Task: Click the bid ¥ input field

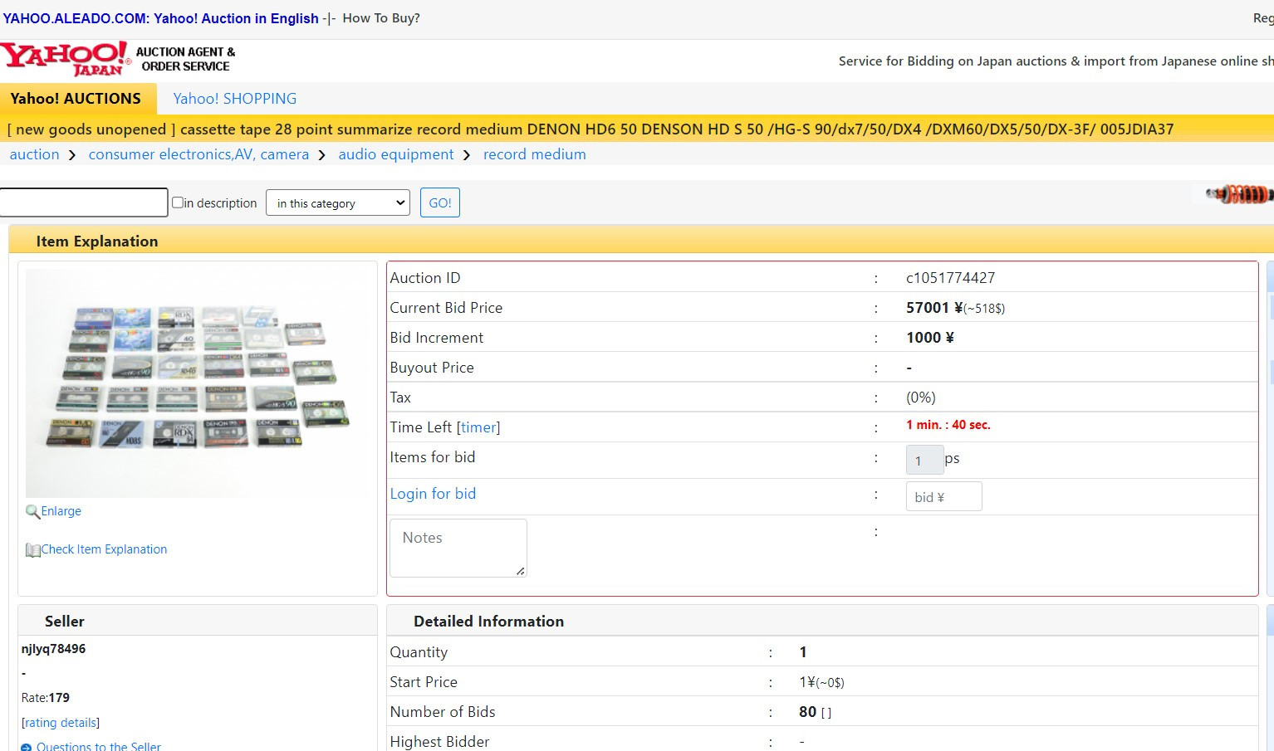Action: pos(943,496)
